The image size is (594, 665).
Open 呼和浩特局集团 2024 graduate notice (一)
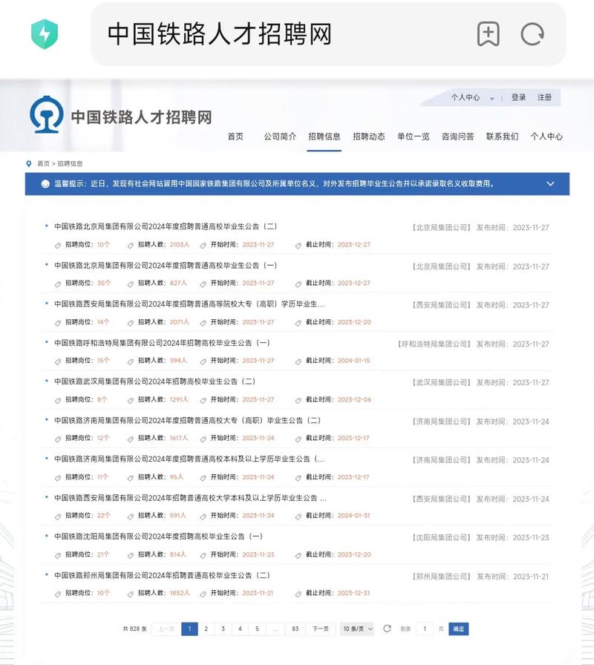(162, 343)
